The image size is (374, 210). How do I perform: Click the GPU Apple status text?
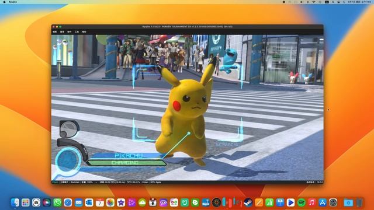[156, 182]
